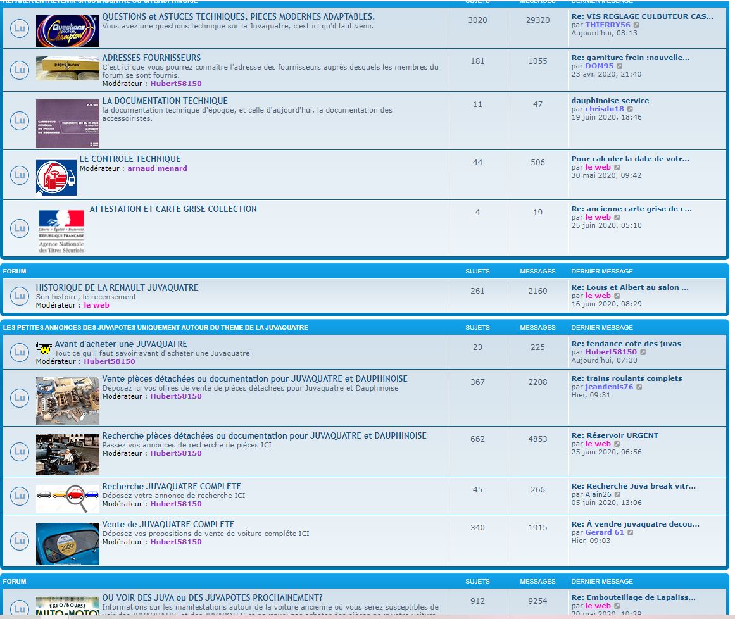View latest post icon in Réservoir URGENT row
This screenshot has width=735, height=619.
[617, 444]
